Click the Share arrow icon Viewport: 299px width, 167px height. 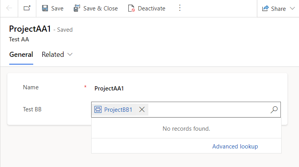tap(265, 9)
